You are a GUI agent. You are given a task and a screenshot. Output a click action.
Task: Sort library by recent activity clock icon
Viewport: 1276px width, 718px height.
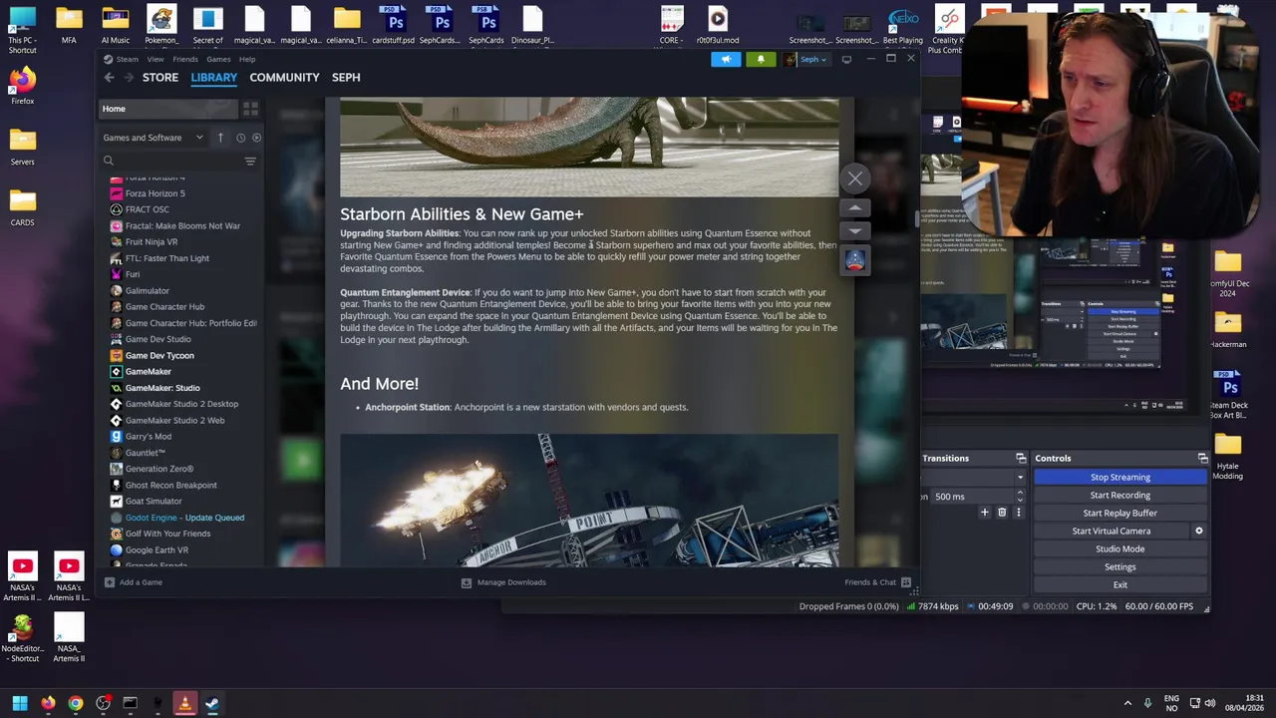[240, 138]
